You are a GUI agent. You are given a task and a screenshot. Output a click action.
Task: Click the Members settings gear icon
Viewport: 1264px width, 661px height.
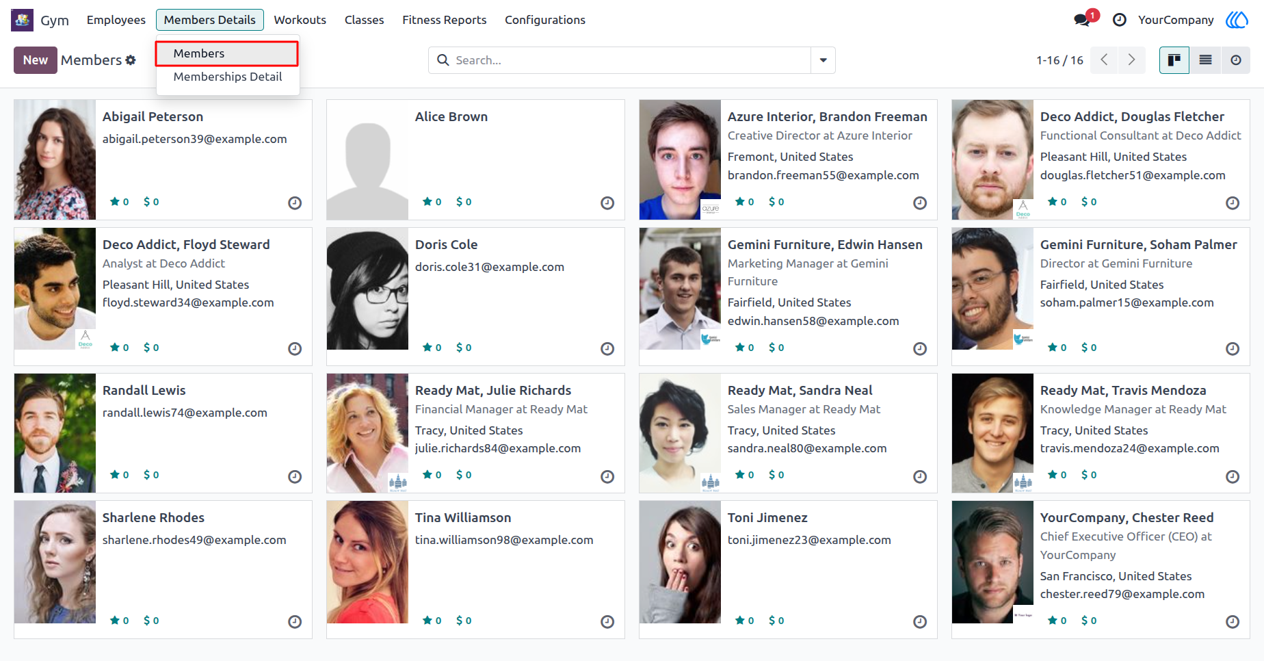coord(131,60)
